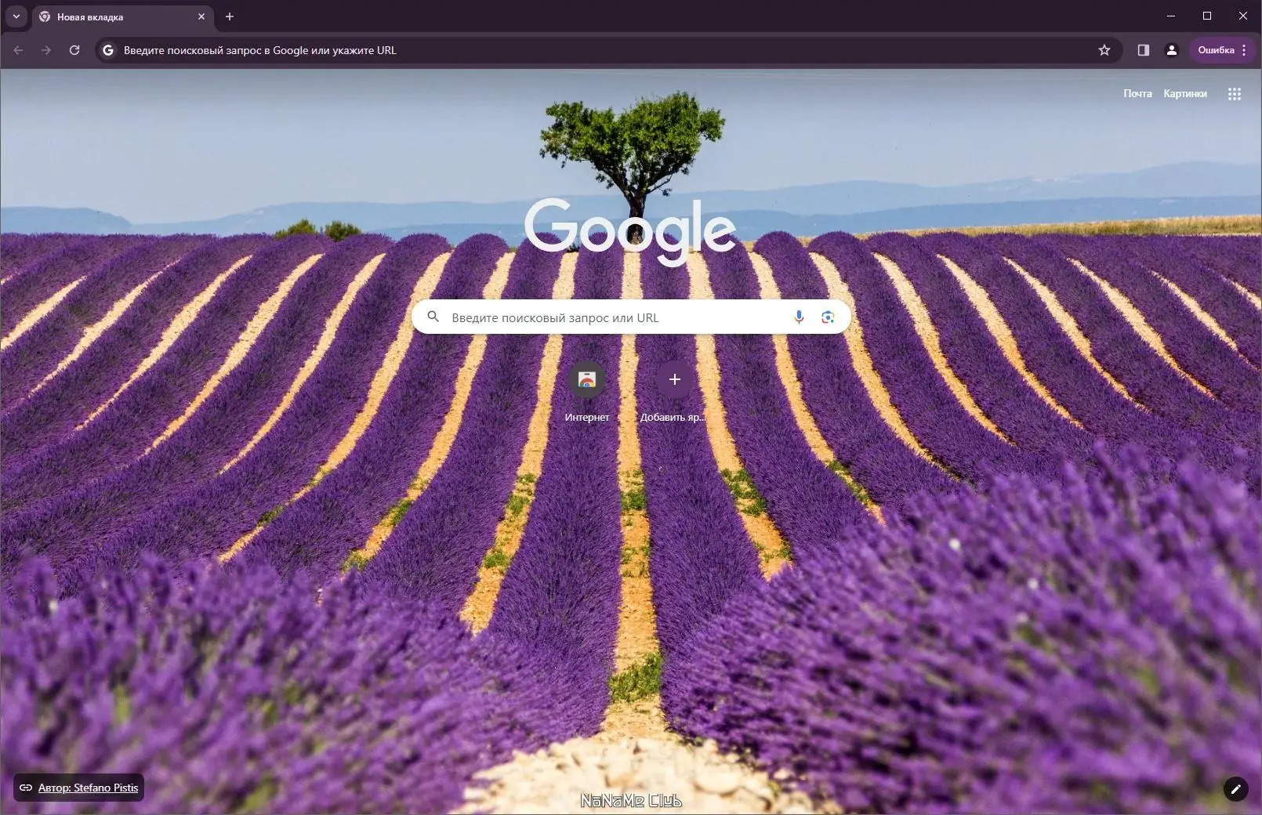1262x815 pixels.
Task: Click the Google icon in the address bar
Action: click(108, 50)
